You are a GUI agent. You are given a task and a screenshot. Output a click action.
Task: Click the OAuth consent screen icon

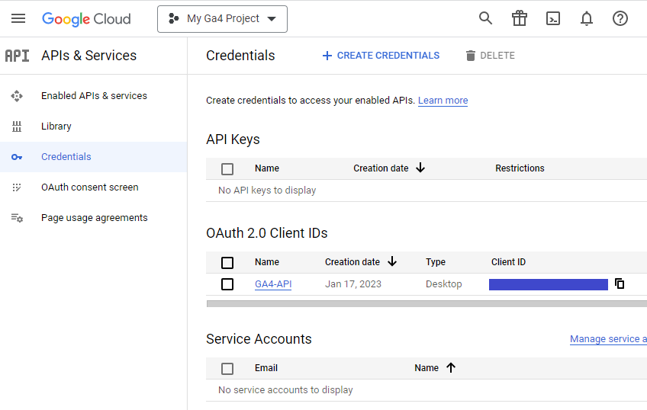pos(17,187)
